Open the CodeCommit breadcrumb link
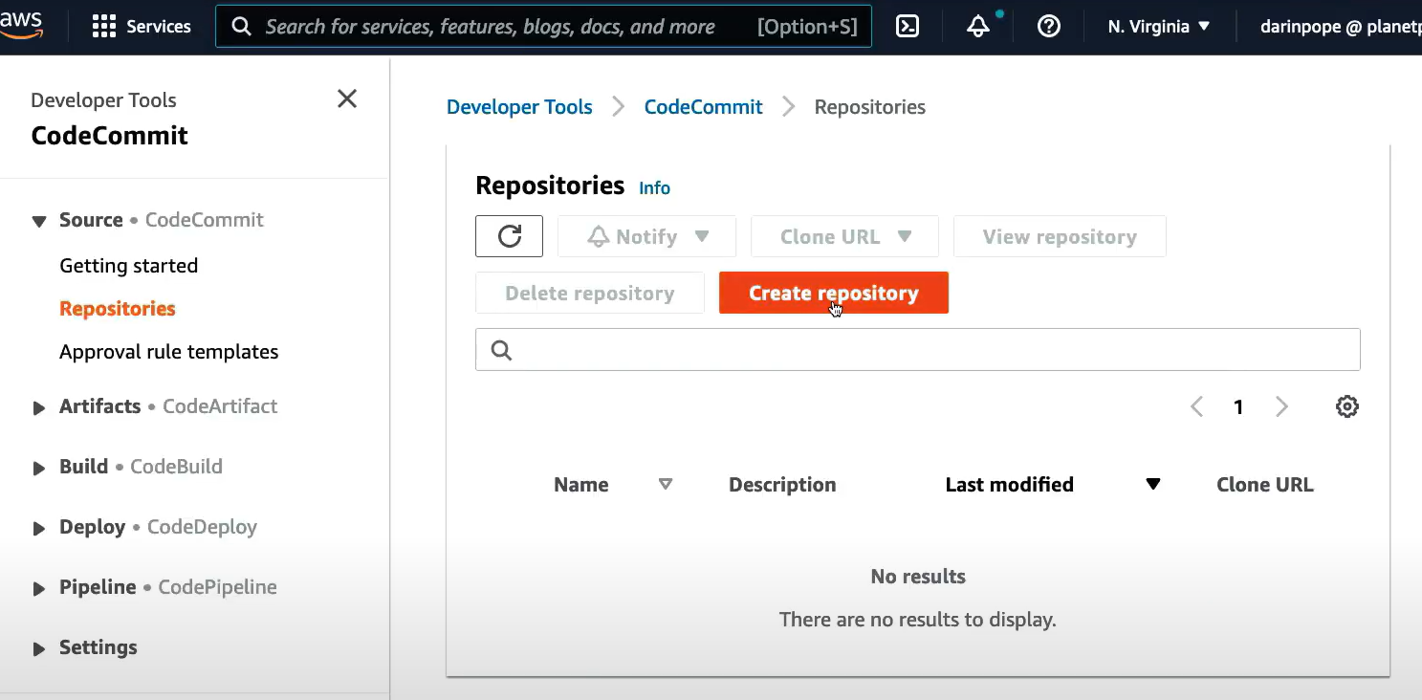Screen dimensions: 1422x700 tap(703, 107)
